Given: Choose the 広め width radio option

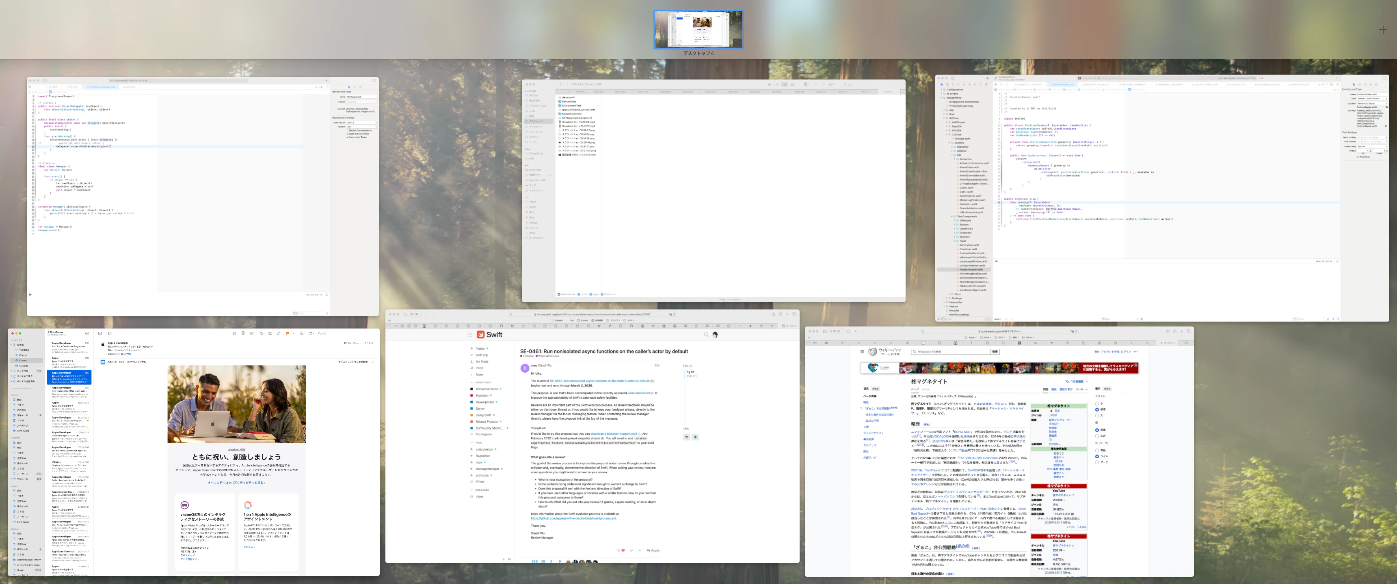Looking at the screenshot, I should coord(1097,436).
